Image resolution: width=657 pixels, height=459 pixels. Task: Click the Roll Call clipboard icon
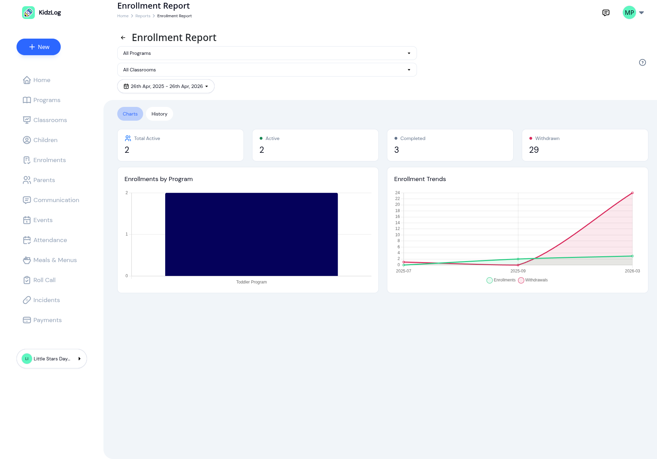pos(27,280)
